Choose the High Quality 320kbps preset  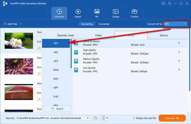[x=130, y=52]
